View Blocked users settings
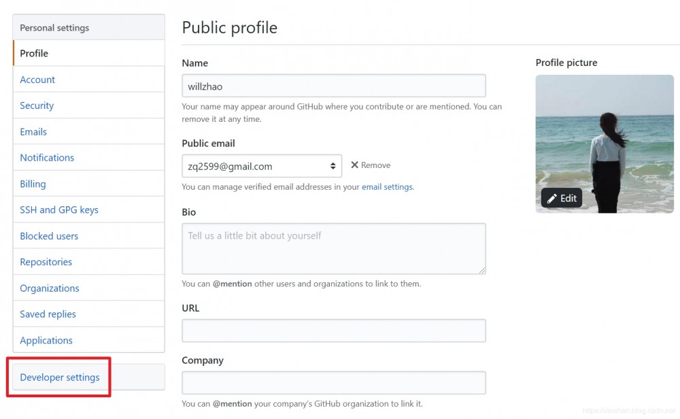680x419 pixels. coord(49,236)
